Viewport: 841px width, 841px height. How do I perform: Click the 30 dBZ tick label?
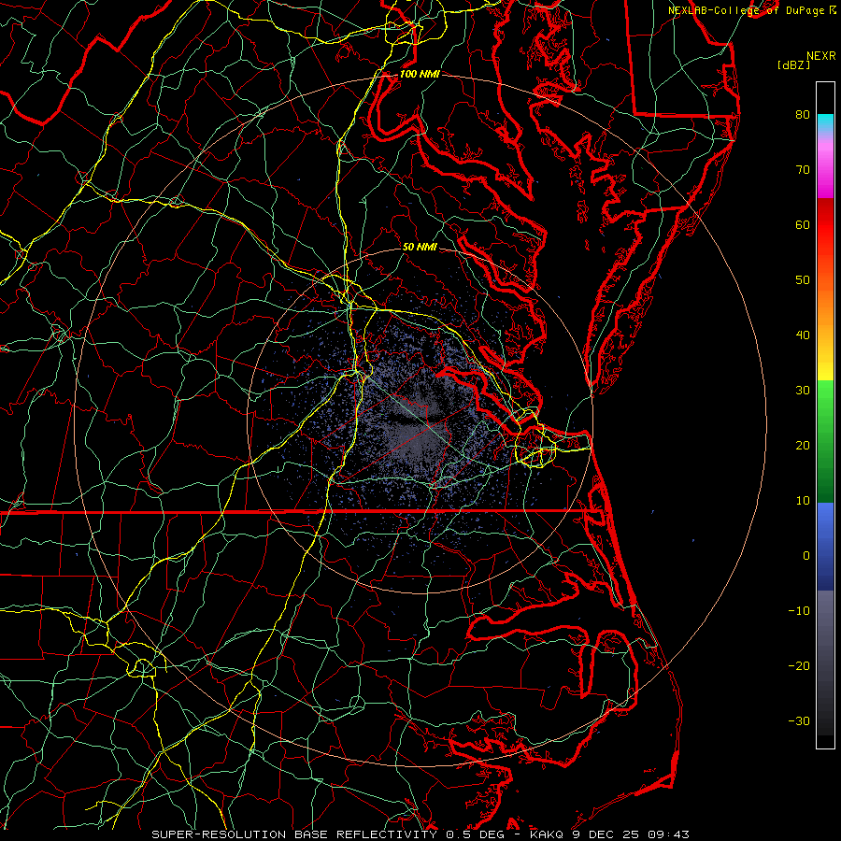click(802, 391)
